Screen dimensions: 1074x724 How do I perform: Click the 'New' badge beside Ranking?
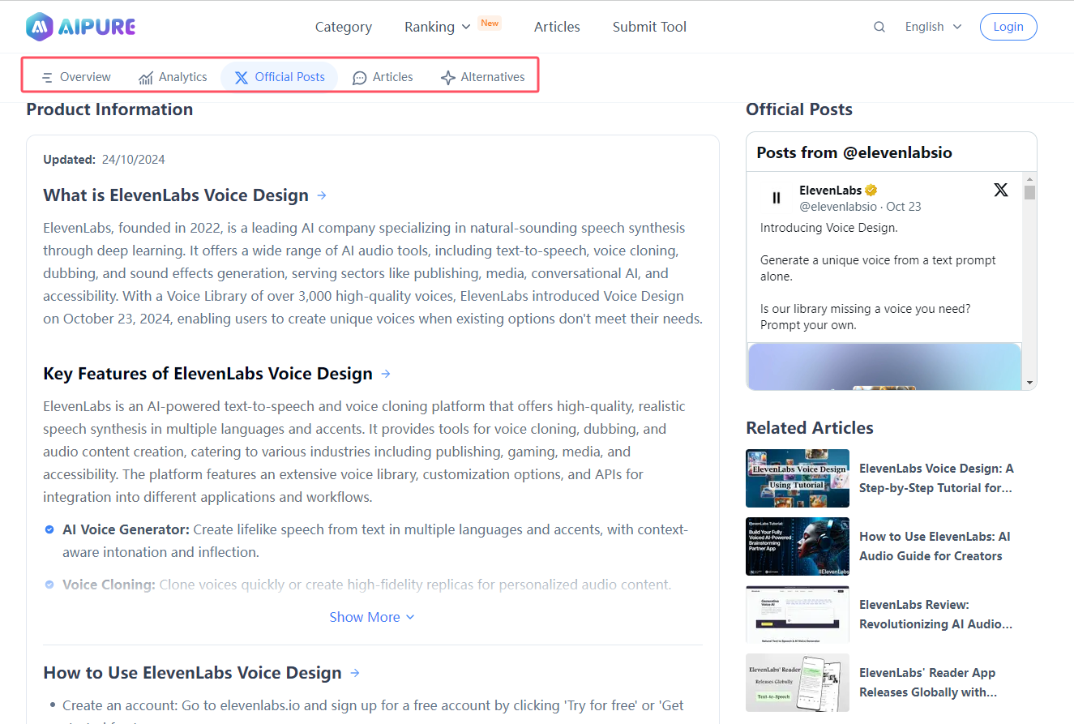pos(490,23)
